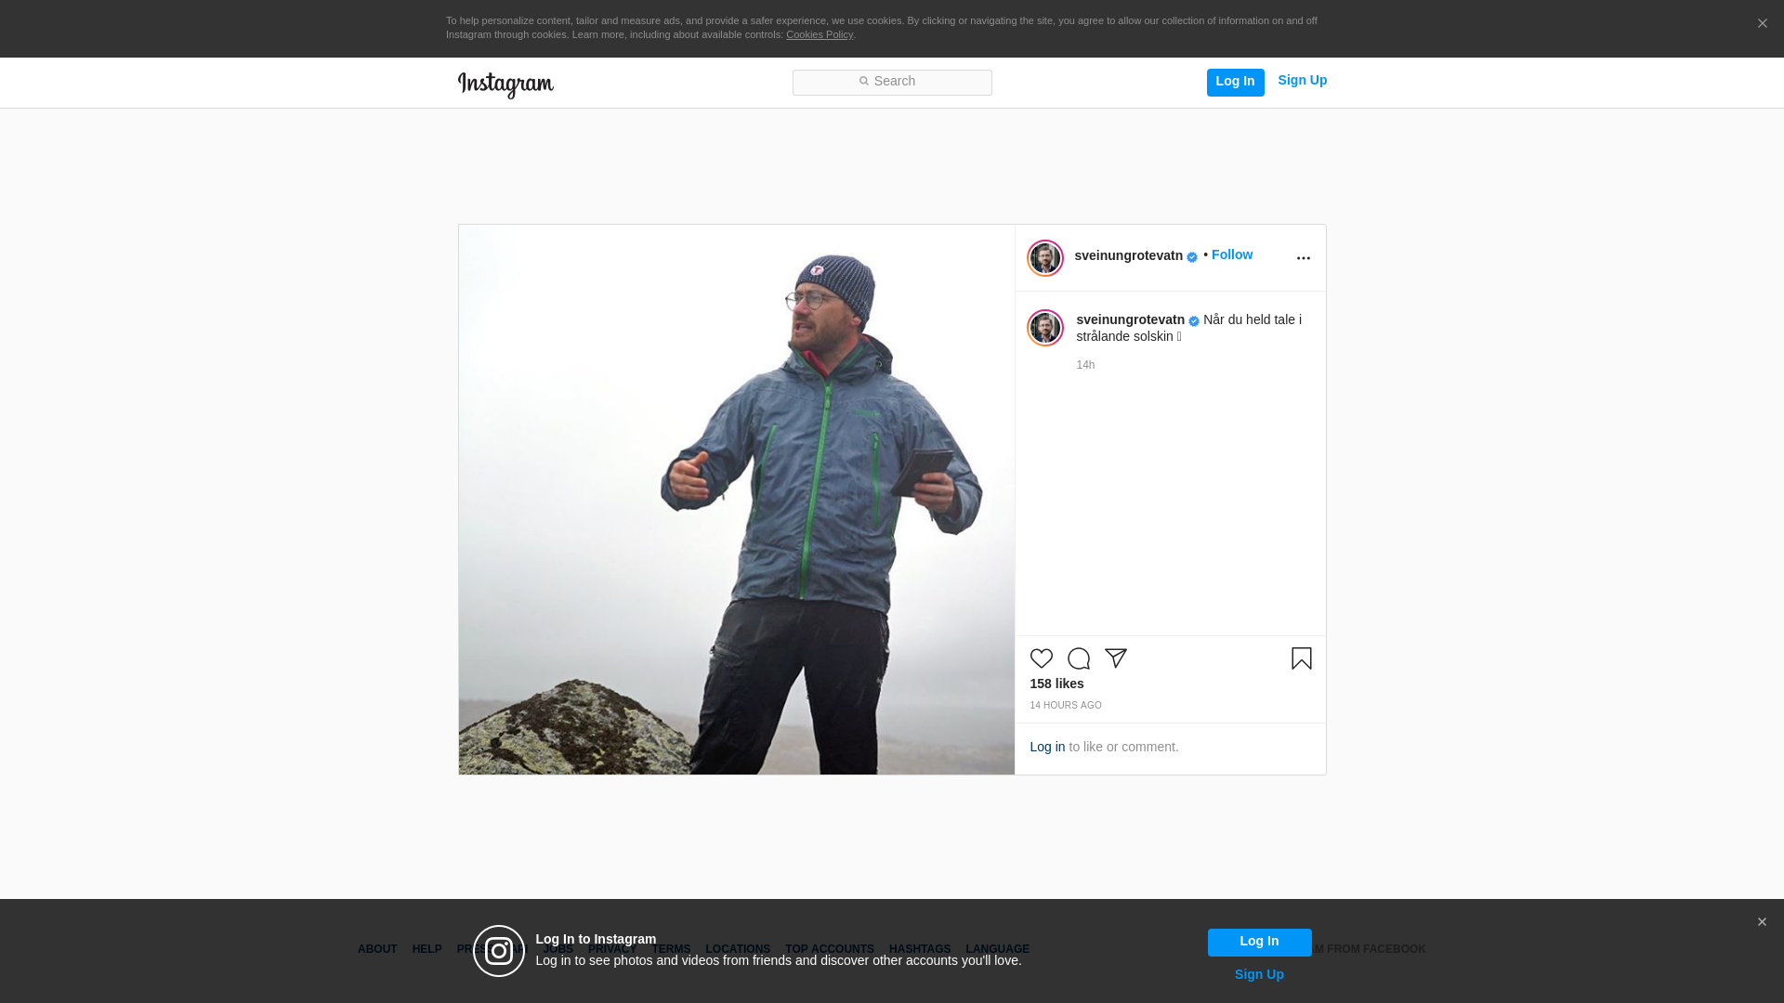The image size is (1784, 1003).
Task: Click the Search input field
Action: [x=892, y=82]
